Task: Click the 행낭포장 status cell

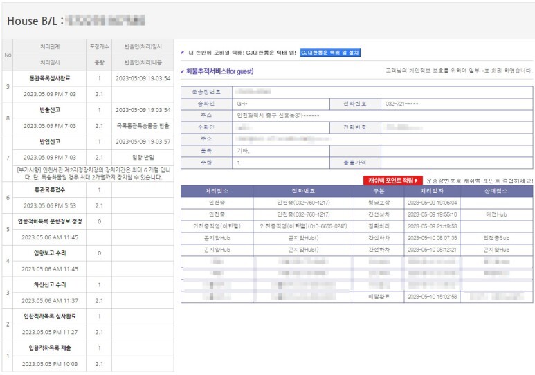Action: pyautogui.click(x=379, y=203)
